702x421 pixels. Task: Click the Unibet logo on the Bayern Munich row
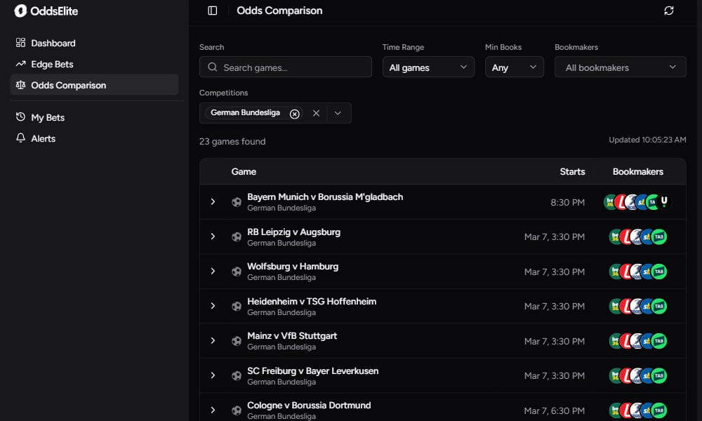pyautogui.click(x=664, y=201)
